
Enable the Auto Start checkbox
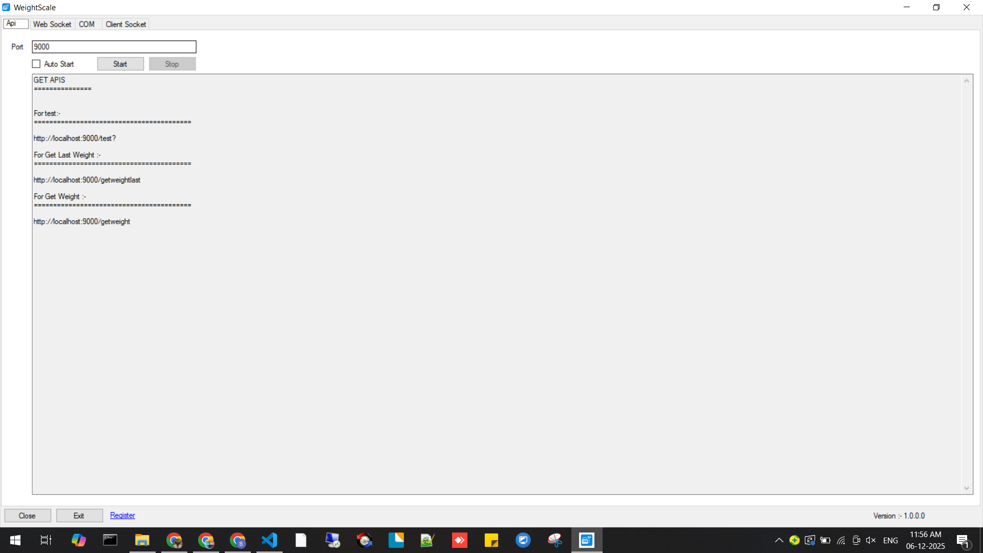point(36,64)
